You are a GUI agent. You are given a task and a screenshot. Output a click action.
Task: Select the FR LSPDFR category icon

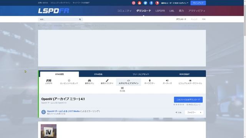(49, 82)
